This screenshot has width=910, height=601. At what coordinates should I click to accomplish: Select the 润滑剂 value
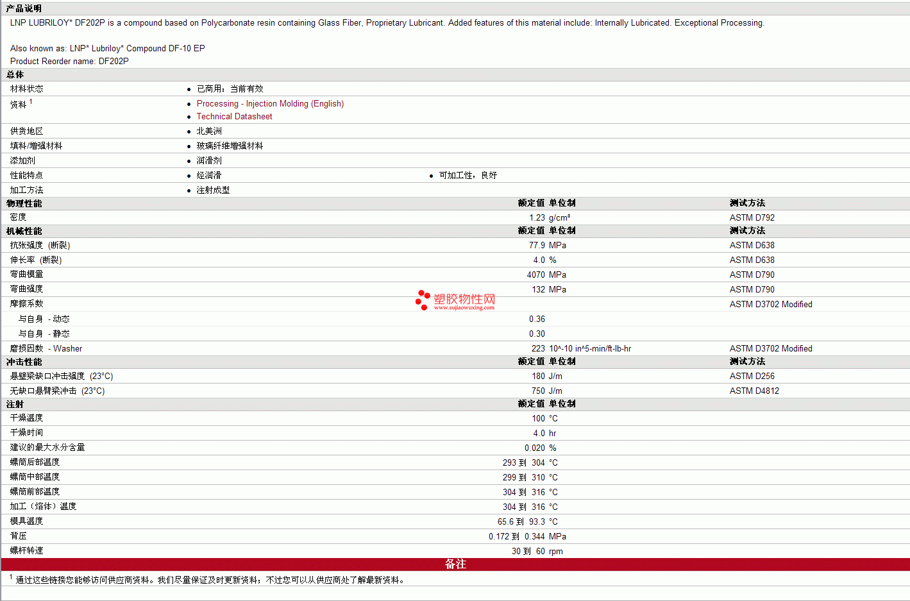tap(209, 161)
